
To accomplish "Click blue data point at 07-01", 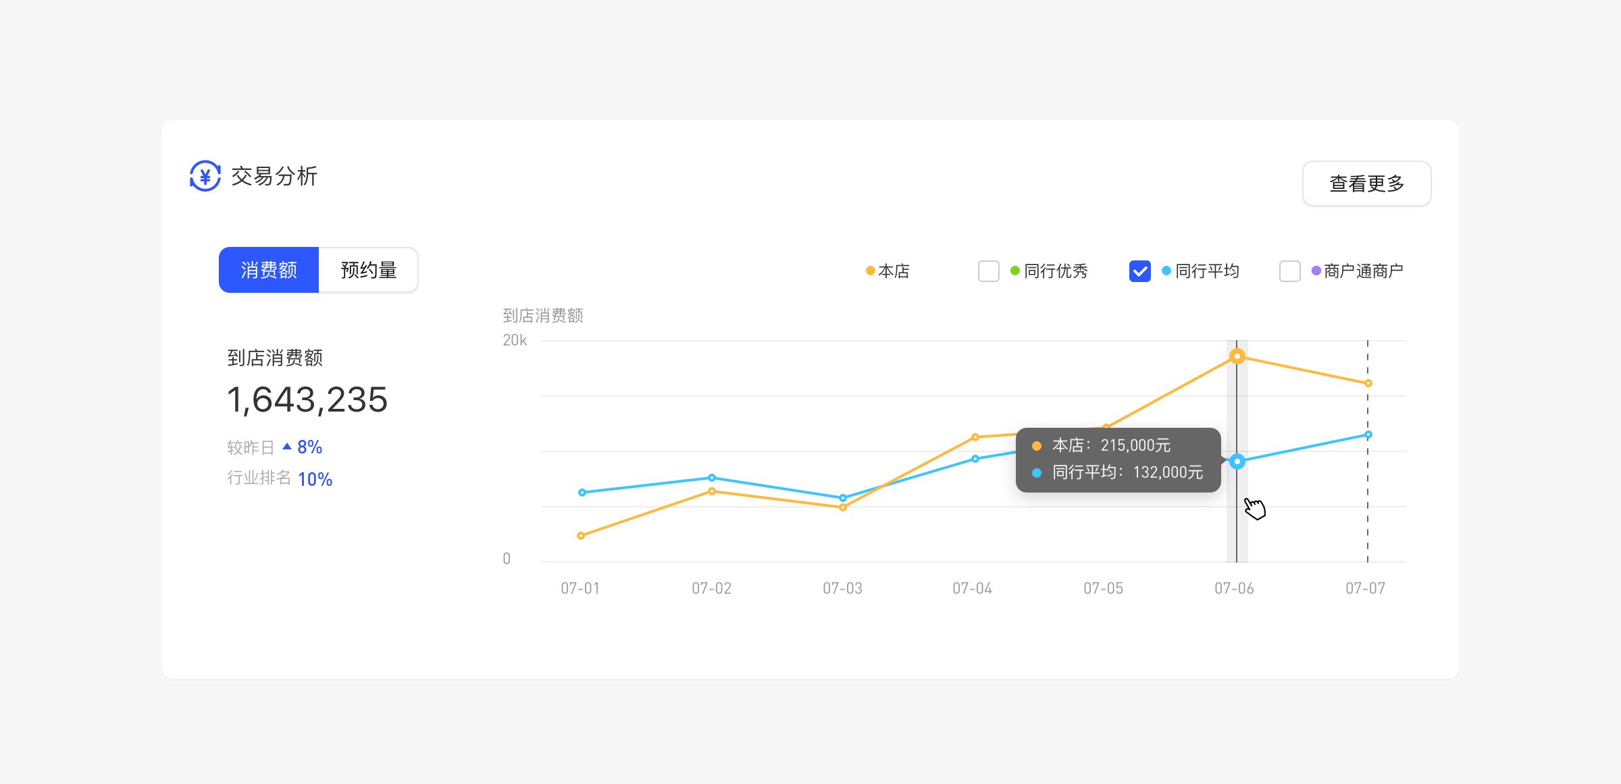I will 582,493.
